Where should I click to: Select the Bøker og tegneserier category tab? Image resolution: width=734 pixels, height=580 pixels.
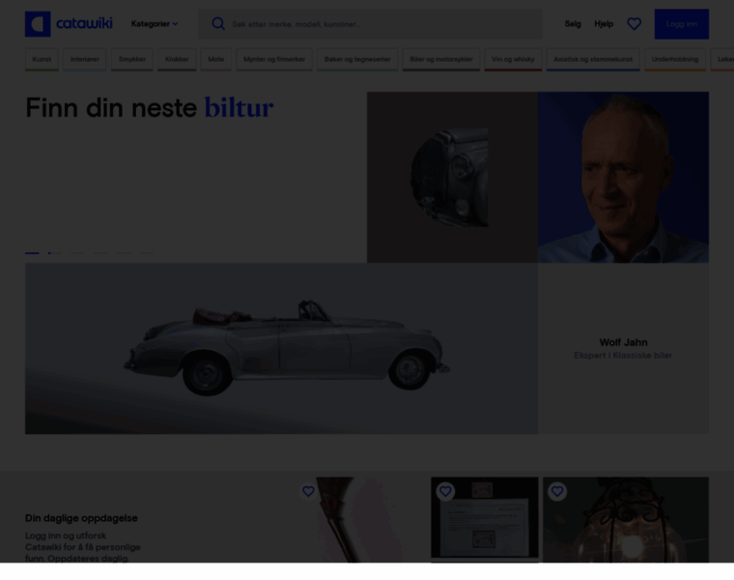click(x=357, y=60)
